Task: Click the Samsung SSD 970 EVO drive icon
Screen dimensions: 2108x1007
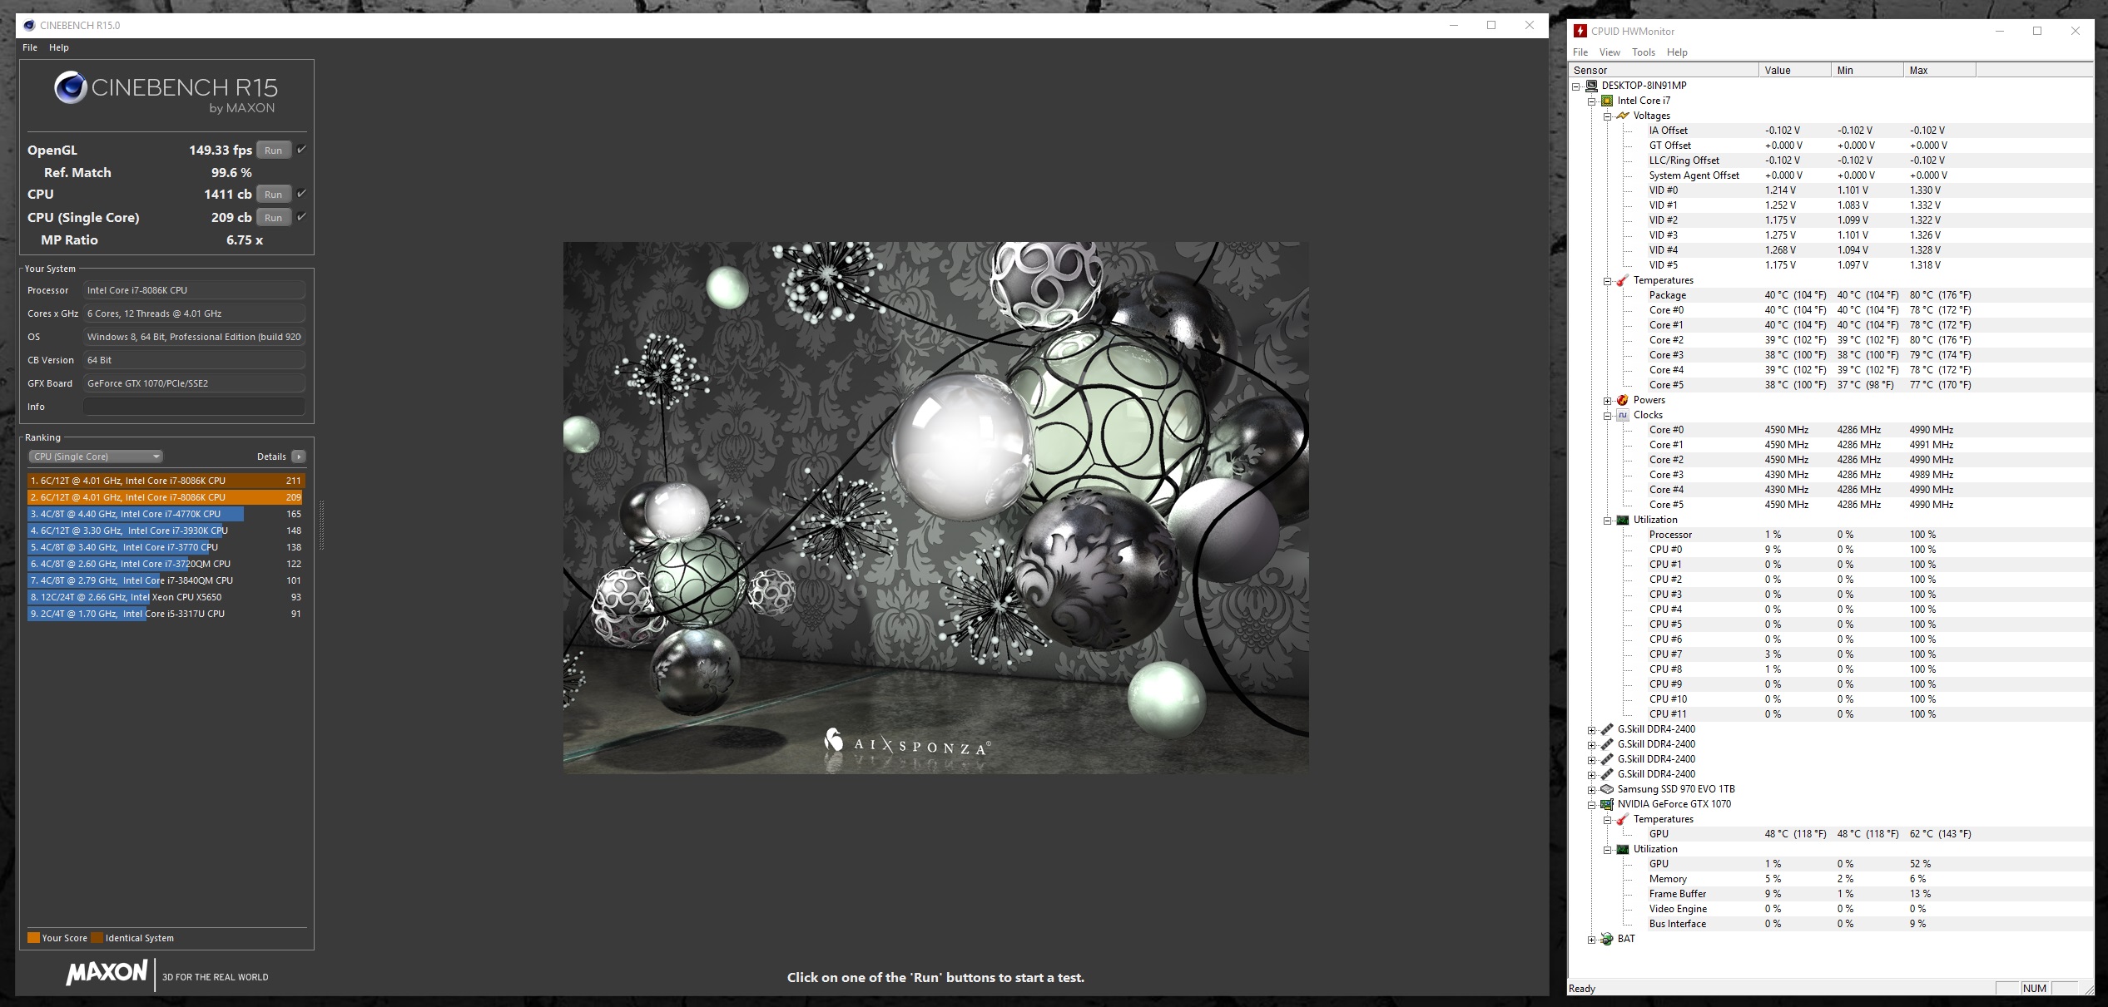Action: click(x=1607, y=789)
